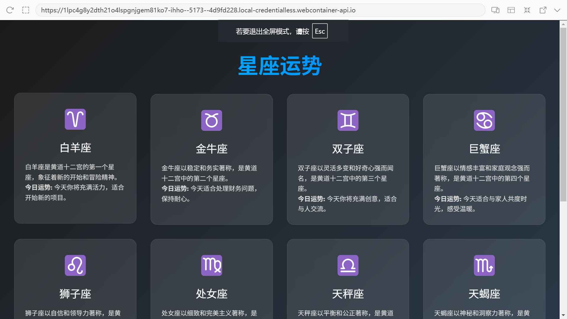This screenshot has width=567, height=319.
Task: Open preview in a new tab
Action: coord(543,10)
